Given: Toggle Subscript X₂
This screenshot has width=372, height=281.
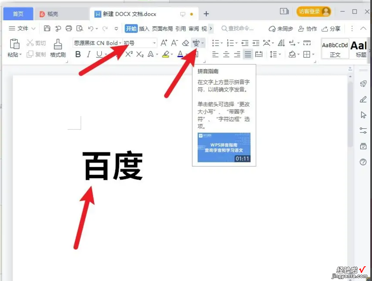Looking at the screenshot, I should pos(140,54).
